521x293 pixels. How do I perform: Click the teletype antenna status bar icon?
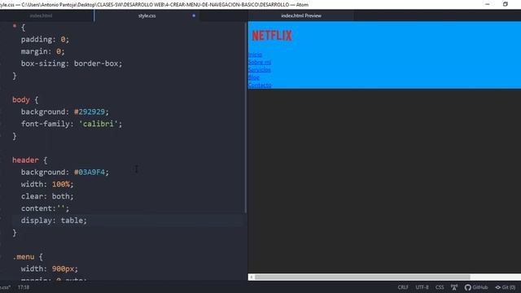[454, 287]
